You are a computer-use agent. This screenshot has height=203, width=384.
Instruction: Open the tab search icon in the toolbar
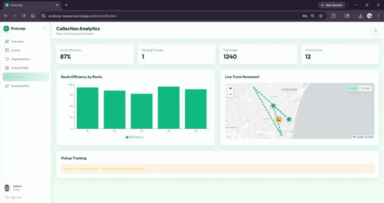[x=347, y=16]
